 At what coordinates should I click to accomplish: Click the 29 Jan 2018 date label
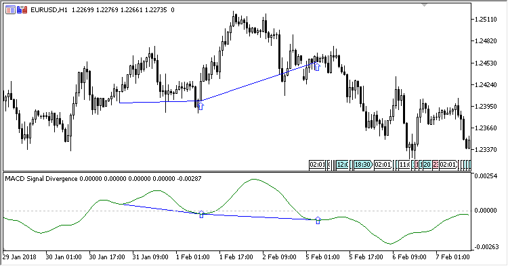coord(20,257)
